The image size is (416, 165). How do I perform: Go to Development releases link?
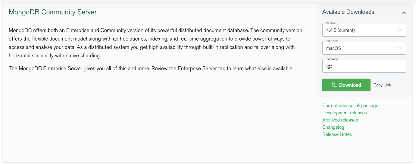tap(344, 113)
